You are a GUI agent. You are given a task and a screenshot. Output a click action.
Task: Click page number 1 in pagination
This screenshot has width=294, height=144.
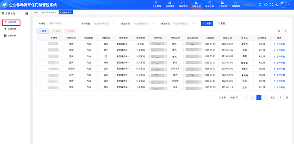(x=259, y=97)
